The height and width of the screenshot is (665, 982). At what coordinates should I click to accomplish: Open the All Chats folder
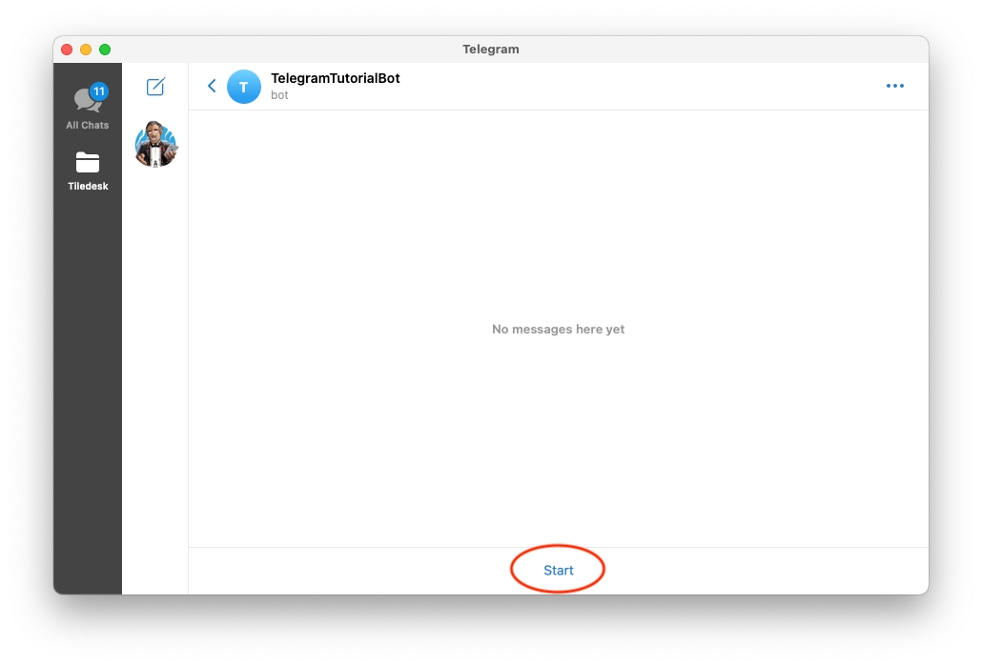[x=88, y=107]
